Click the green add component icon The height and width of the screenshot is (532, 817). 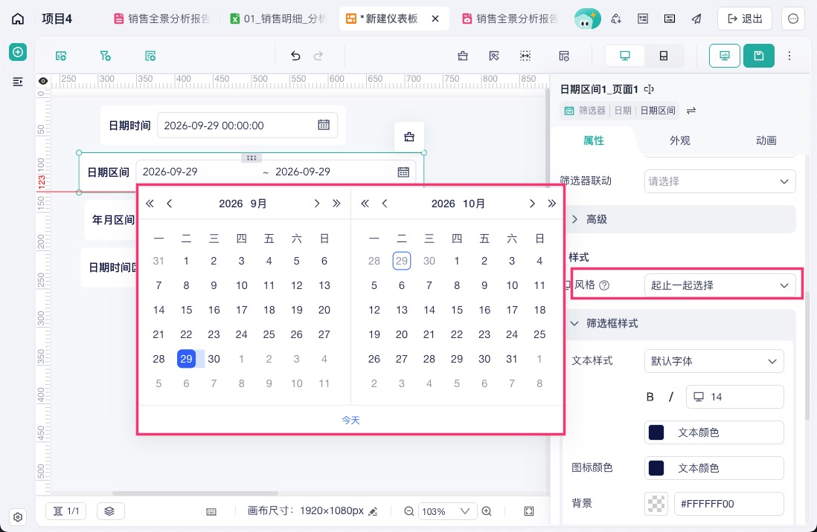[18, 52]
